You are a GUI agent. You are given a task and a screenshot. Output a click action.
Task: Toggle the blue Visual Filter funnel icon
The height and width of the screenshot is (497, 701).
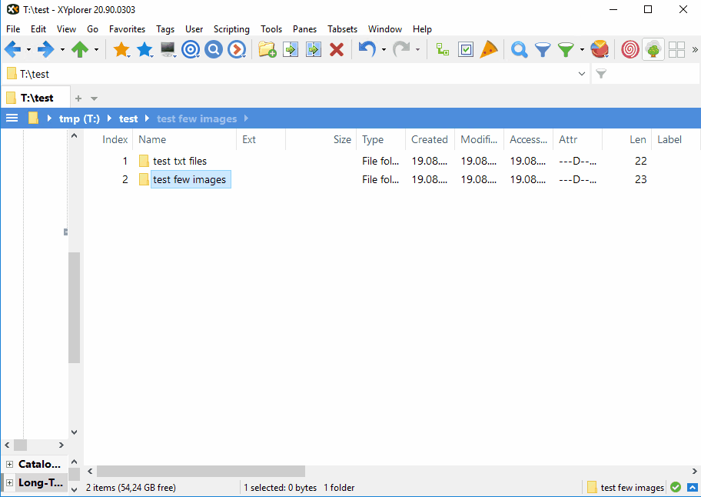(543, 50)
